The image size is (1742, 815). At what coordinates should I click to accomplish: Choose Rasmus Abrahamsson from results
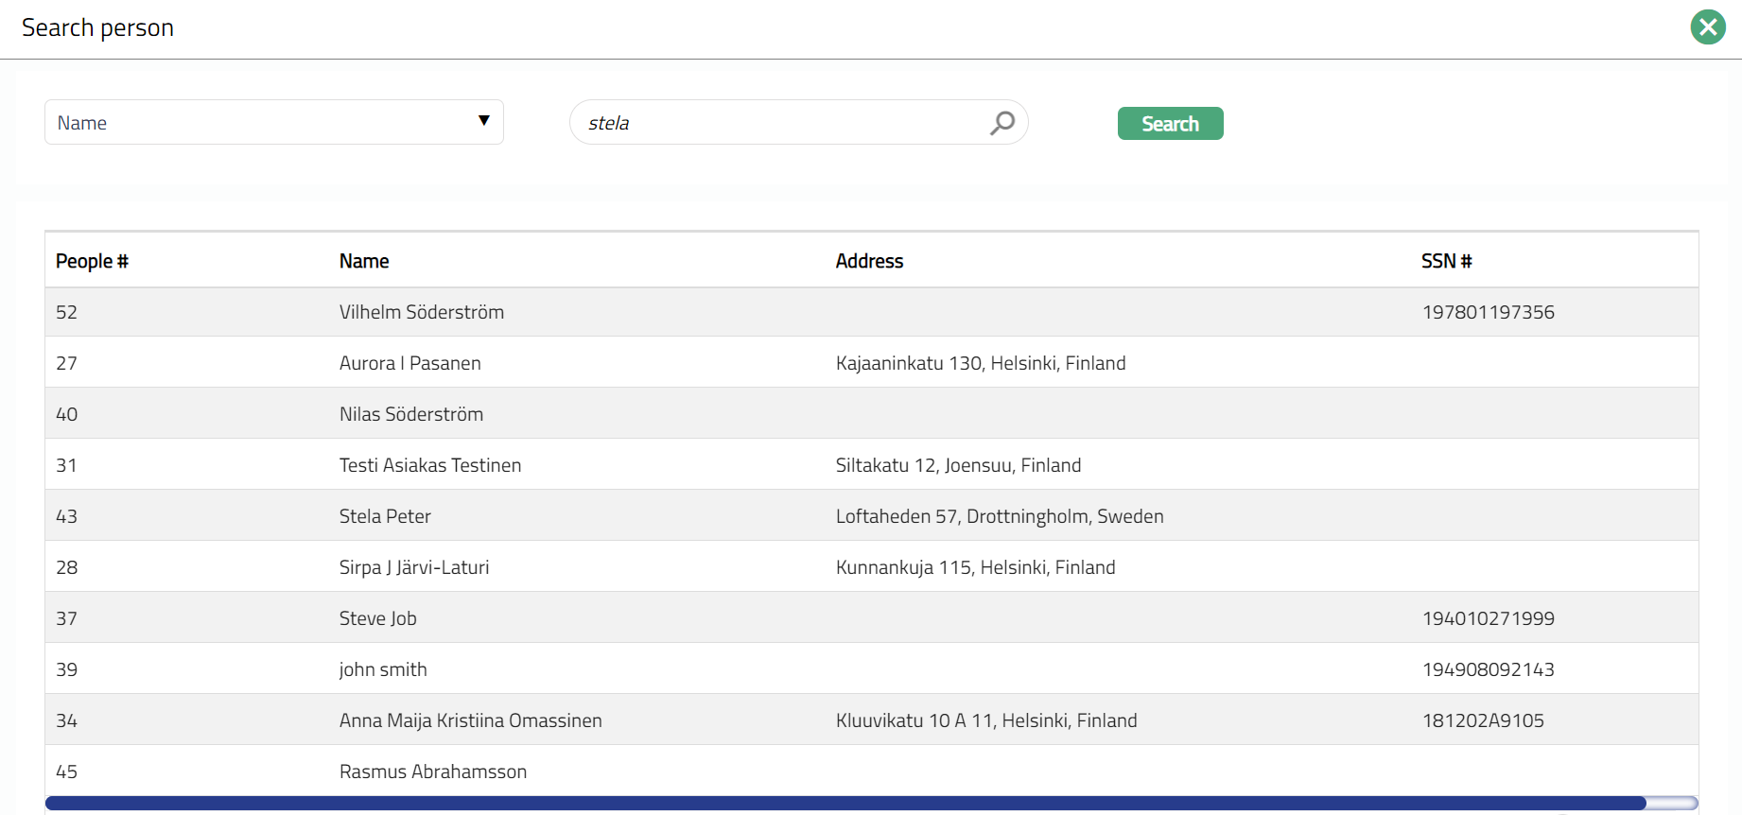tap(433, 772)
